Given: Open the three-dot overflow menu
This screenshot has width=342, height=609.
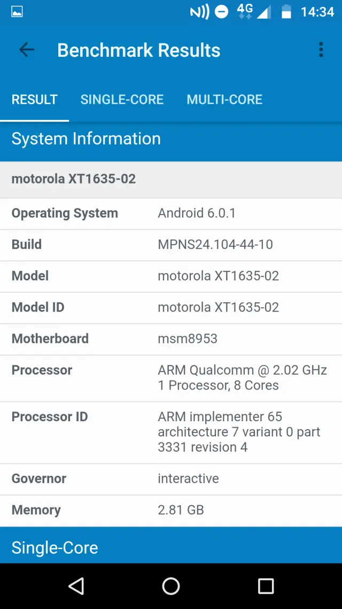Looking at the screenshot, I should [321, 50].
